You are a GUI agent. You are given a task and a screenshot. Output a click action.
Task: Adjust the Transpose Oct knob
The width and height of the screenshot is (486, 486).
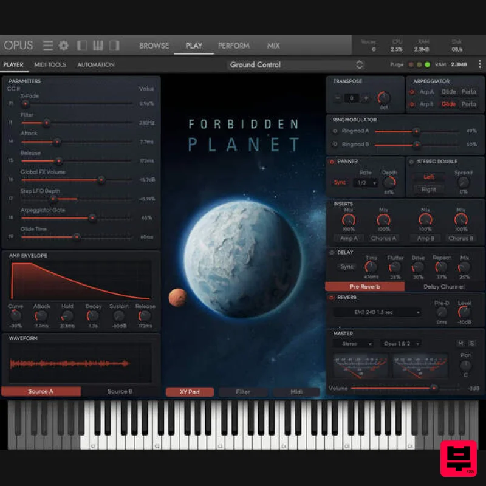tap(384, 98)
